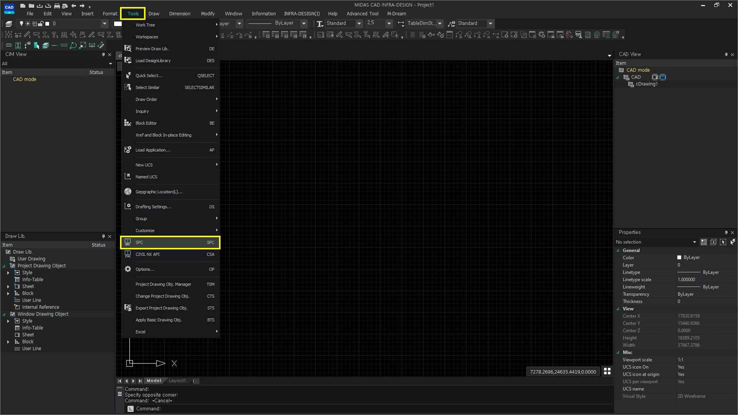Open the TableDimSt dimension style dropdown
This screenshot has height=415, width=738.
point(440,24)
